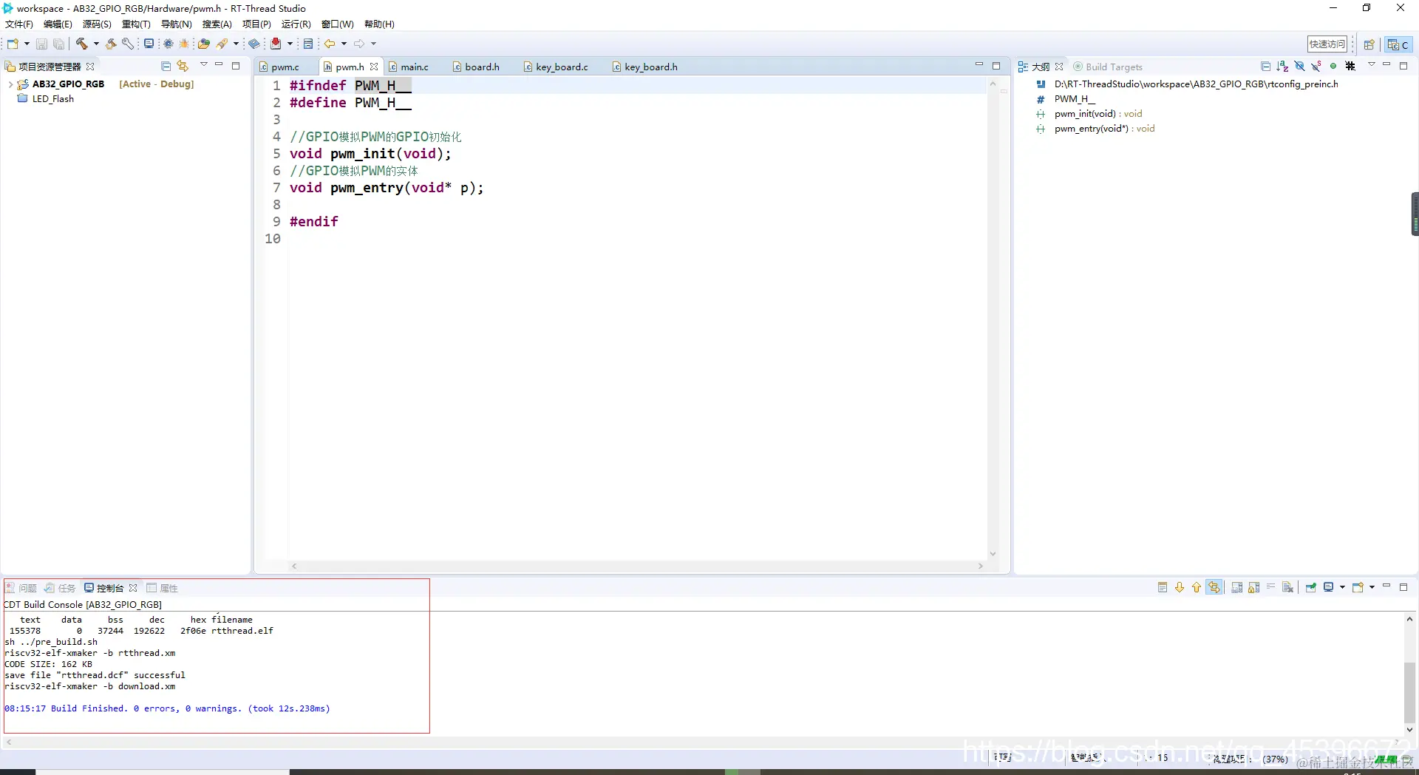Viewport: 1419px width, 775px height.
Task: Open the back navigation history dropdown
Action: (344, 44)
